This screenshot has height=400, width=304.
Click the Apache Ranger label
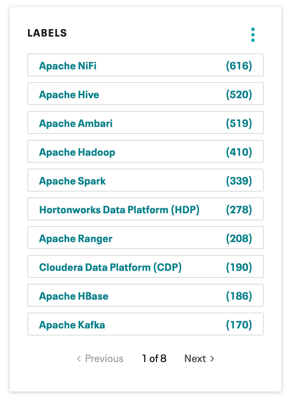click(x=76, y=239)
